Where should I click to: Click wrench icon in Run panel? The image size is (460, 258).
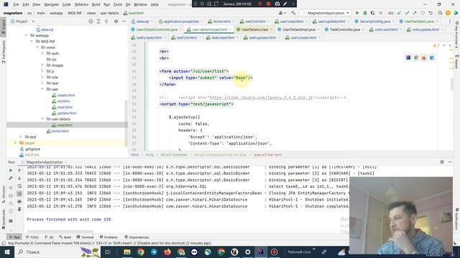click(11, 178)
